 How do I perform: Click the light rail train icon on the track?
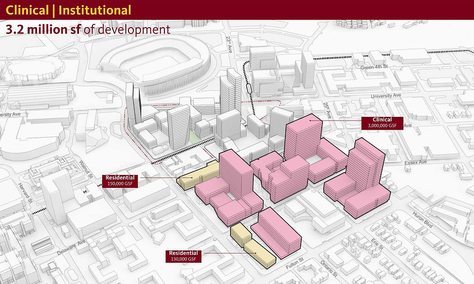click(x=249, y=88)
